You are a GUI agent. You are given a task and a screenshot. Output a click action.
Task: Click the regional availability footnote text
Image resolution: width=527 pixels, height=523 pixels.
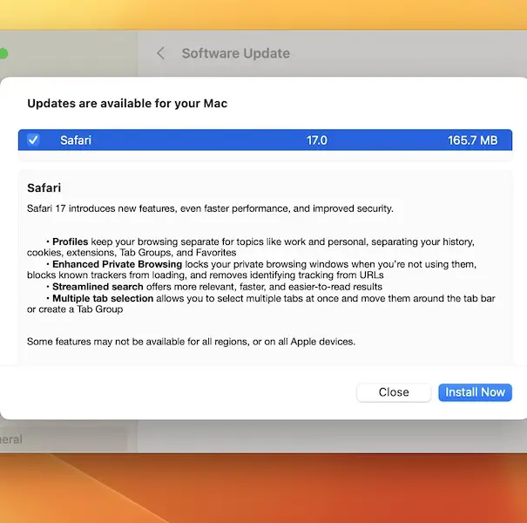[191, 341]
